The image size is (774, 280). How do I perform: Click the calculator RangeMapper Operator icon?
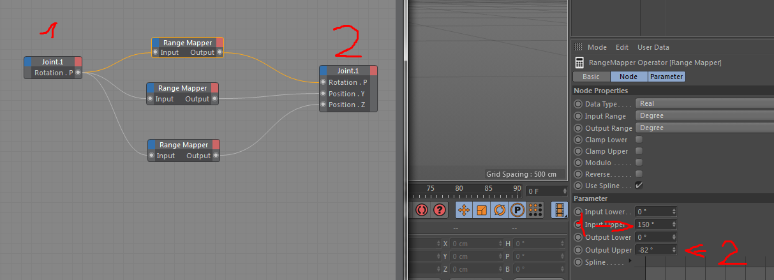pyautogui.click(x=579, y=63)
